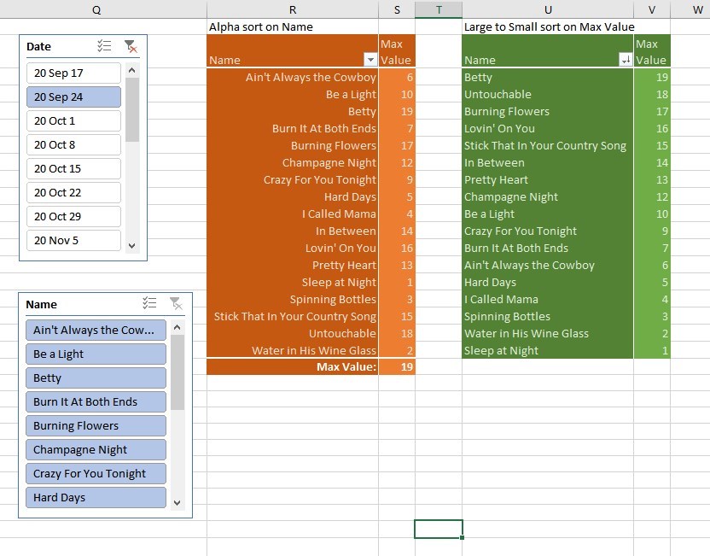The height and width of the screenshot is (556, 710).
Task: Select the 'Ain't Always the Cowboy' orange table cell
Action: click(293, 77)
